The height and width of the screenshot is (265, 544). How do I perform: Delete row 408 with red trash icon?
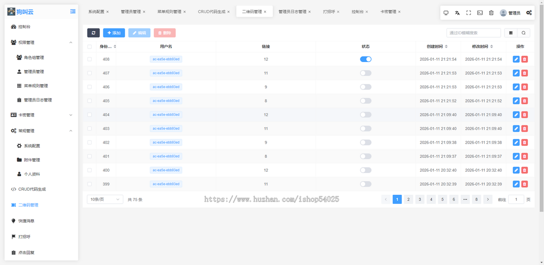(525, 59)
